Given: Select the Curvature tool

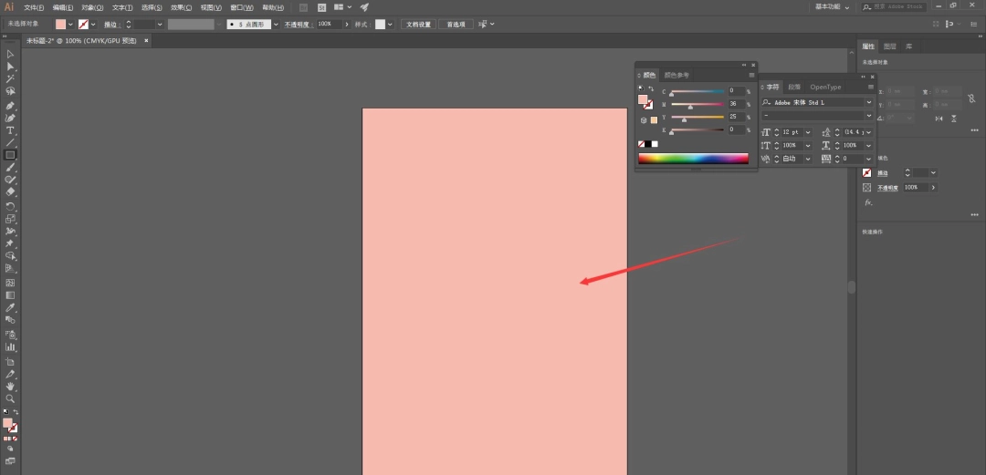Looking at the screenshot, I should point(10,119).
